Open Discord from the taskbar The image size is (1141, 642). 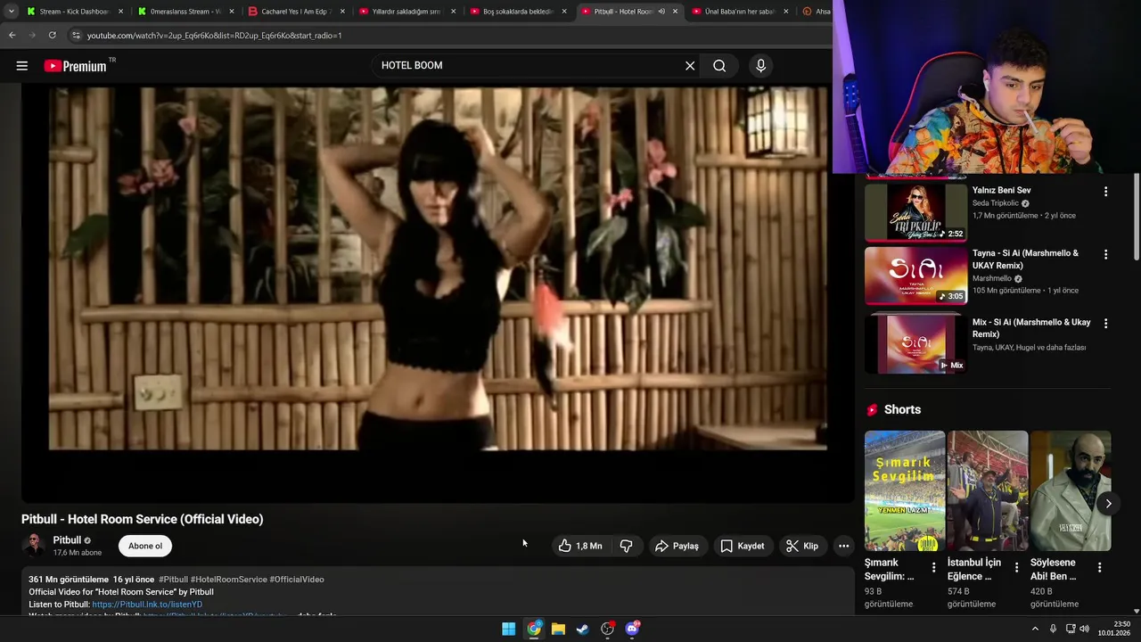pos(633,629)
